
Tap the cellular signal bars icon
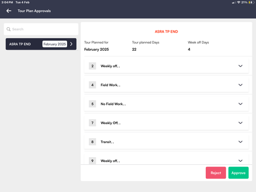(234, 3)
